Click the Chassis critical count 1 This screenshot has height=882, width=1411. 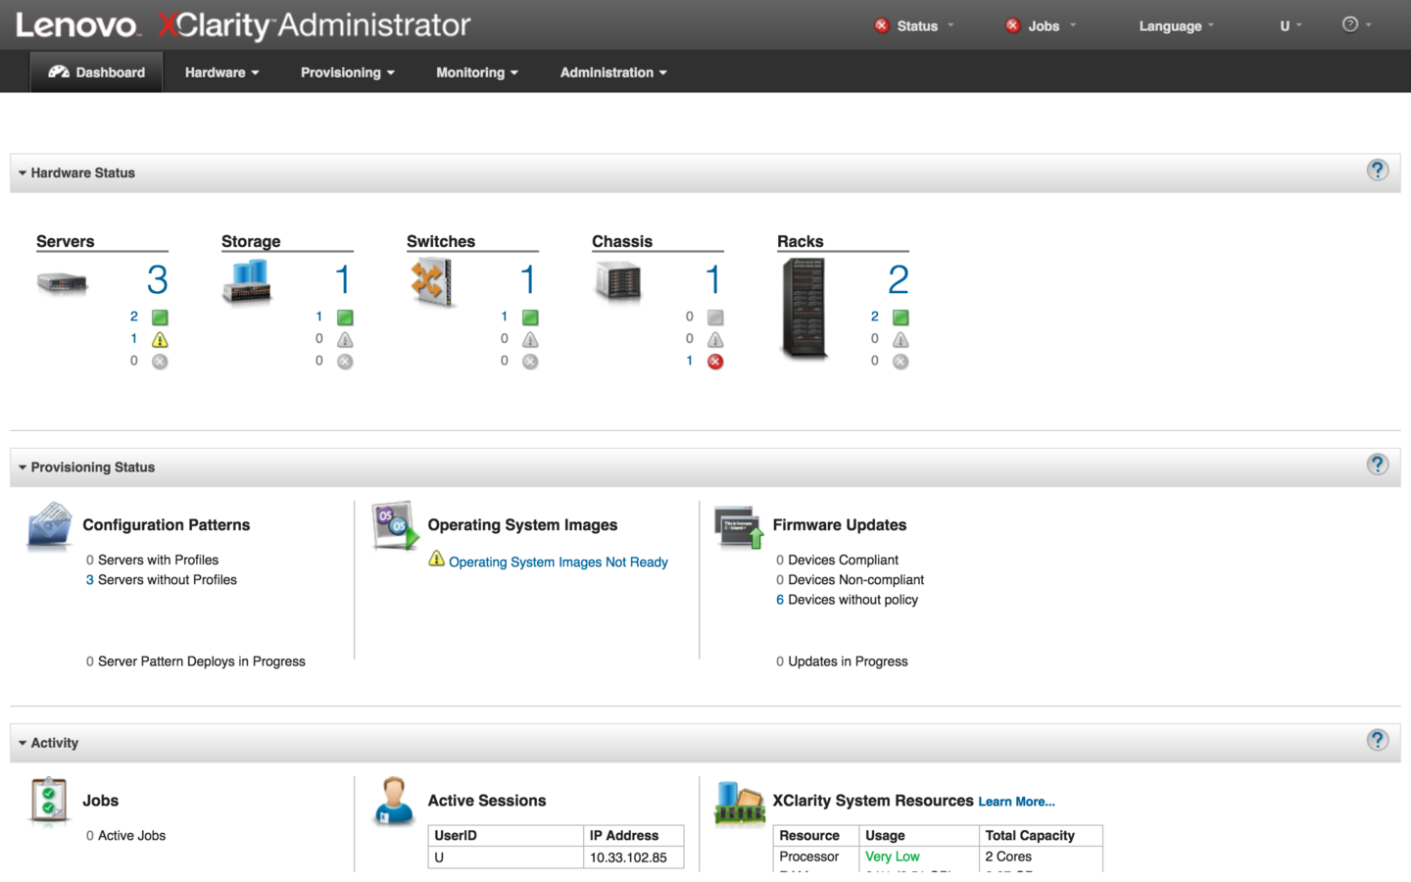point(690,361)
